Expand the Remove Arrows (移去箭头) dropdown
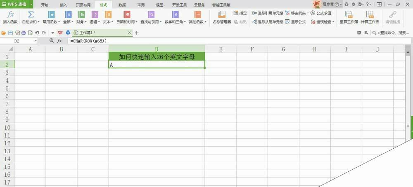 point(308,13)
